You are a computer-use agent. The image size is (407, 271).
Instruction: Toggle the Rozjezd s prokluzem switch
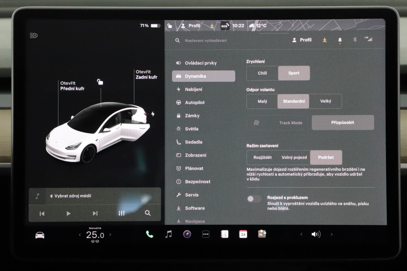[x=254, y=199]
